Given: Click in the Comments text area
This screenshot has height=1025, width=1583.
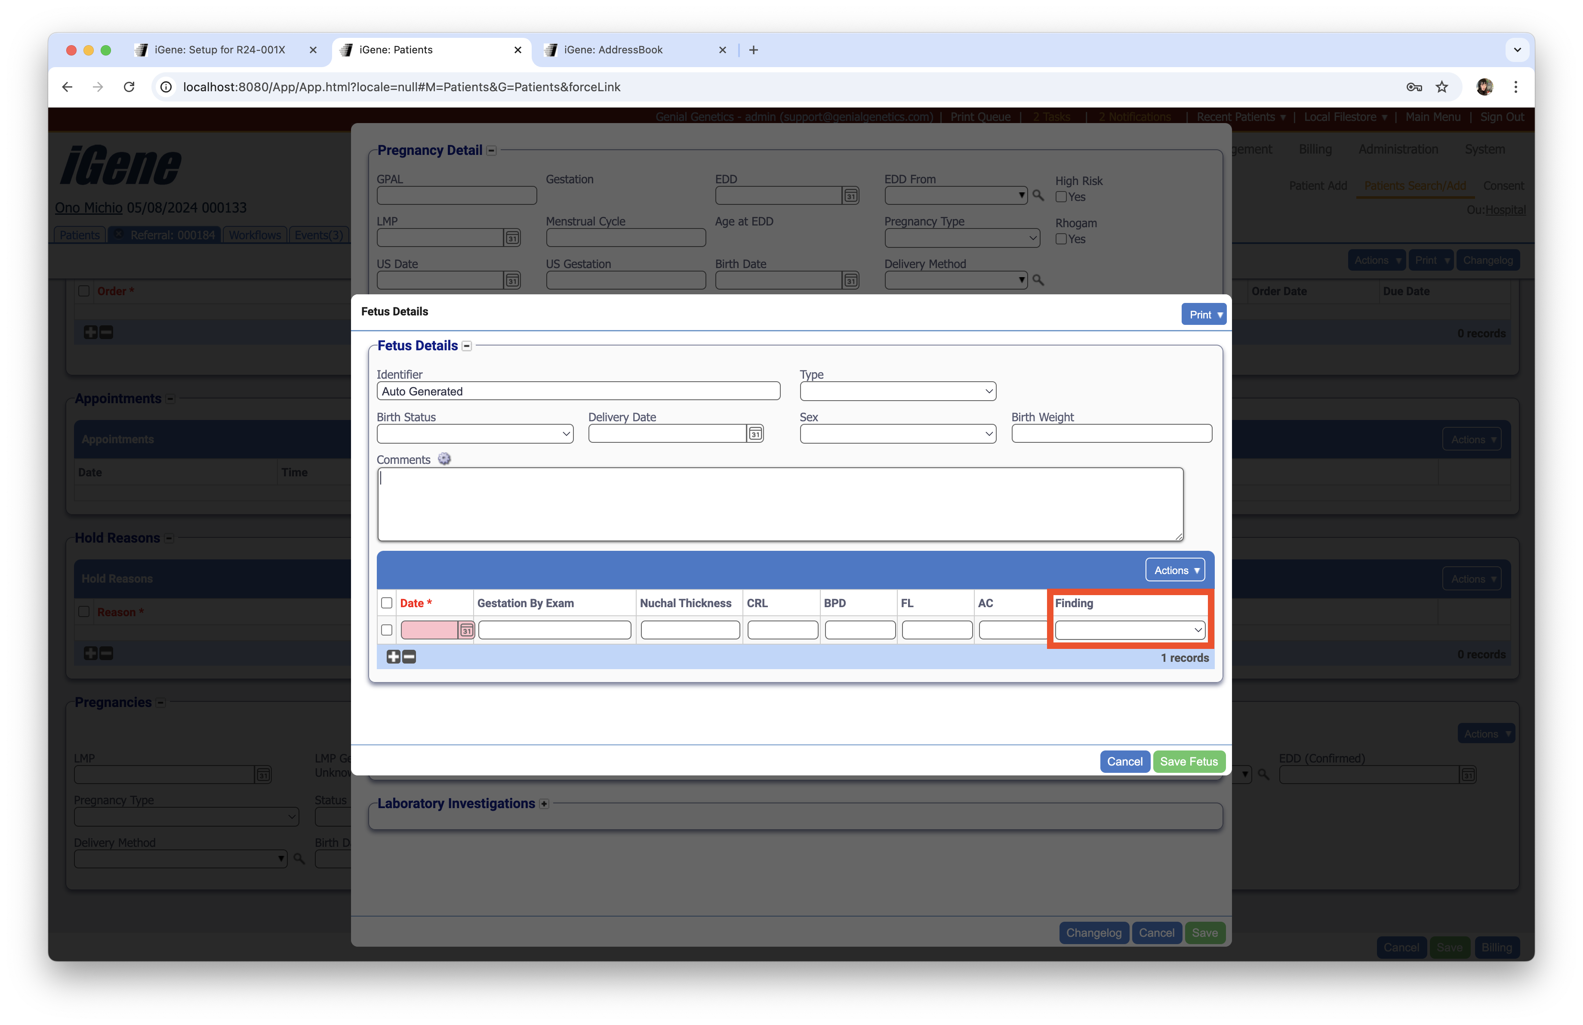Looking at the screenshot, I should click(779, 504).
